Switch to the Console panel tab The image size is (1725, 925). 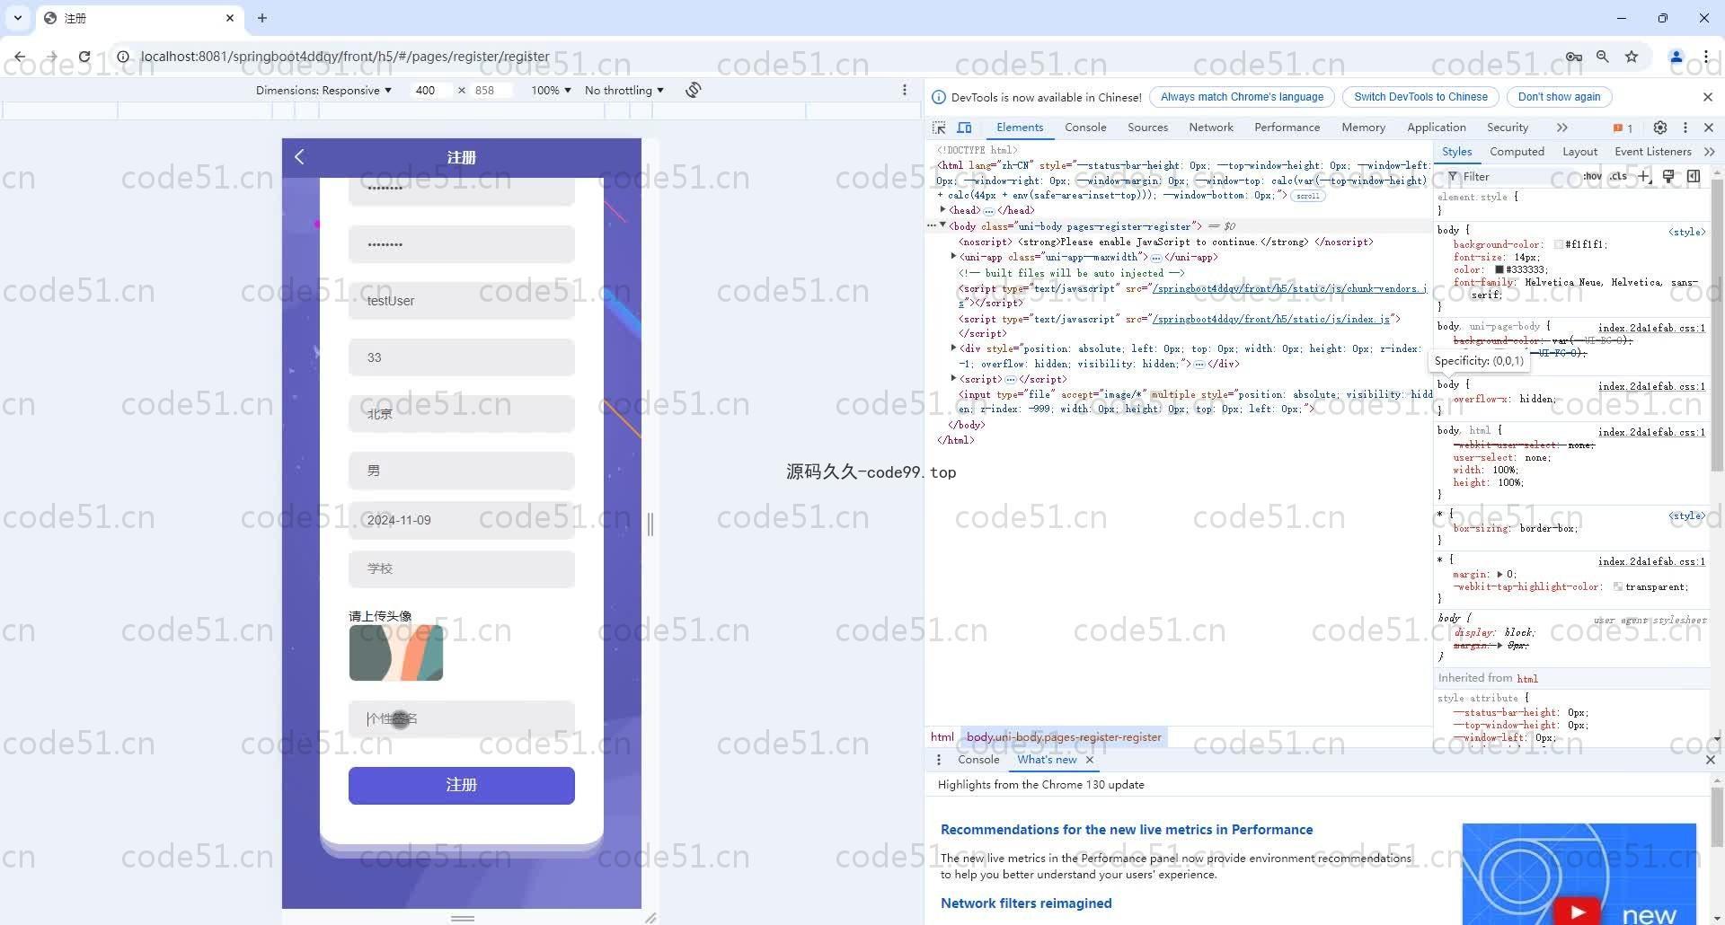point(1085,128)
